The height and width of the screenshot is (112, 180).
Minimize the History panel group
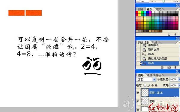178,38
